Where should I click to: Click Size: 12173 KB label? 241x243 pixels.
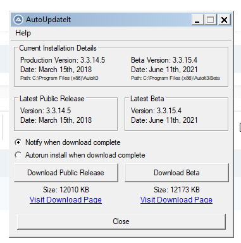[x=176, y=190]
